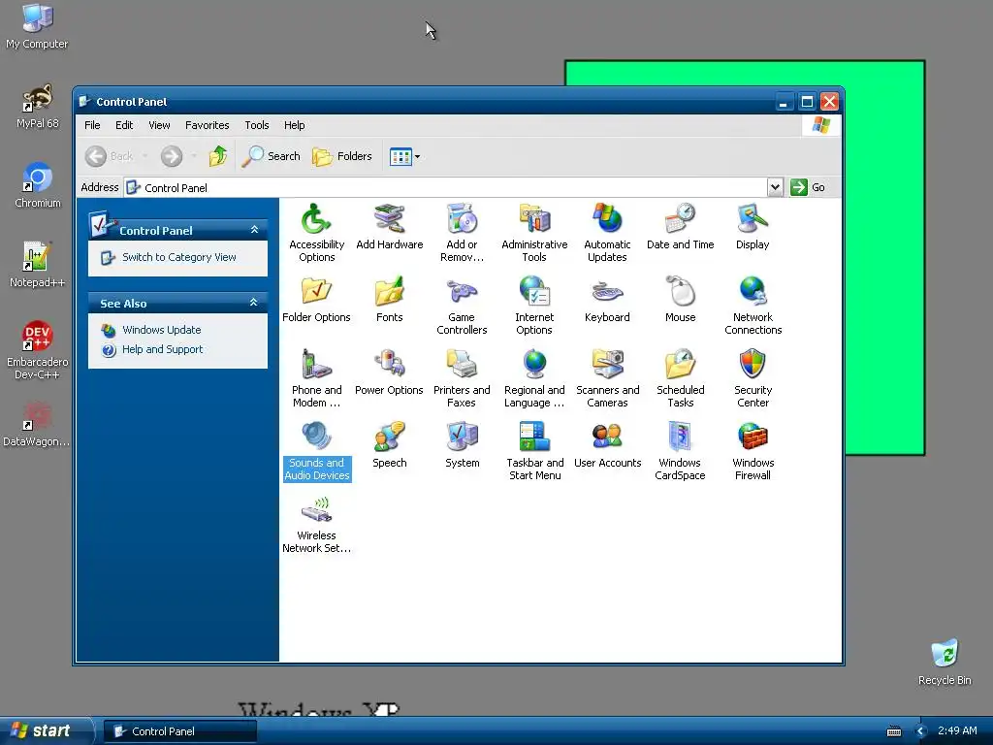
Task: Open Network Connections icon
Action: coord(753,306)
